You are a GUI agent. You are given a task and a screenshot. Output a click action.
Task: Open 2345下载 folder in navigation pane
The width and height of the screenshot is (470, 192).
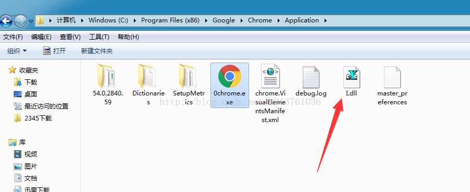(x=38, y=118)
